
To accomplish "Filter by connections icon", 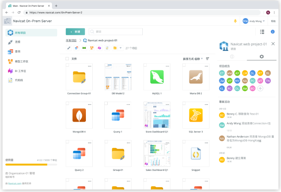I will point(69,48).
